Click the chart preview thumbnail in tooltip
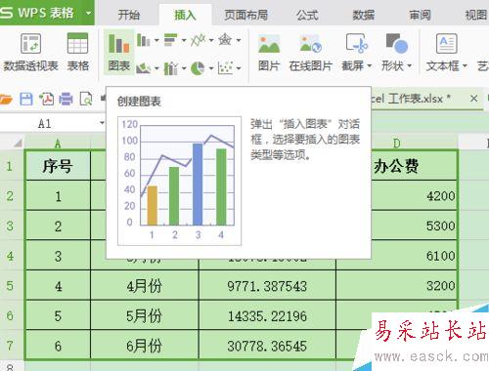 tap(179, 181)
